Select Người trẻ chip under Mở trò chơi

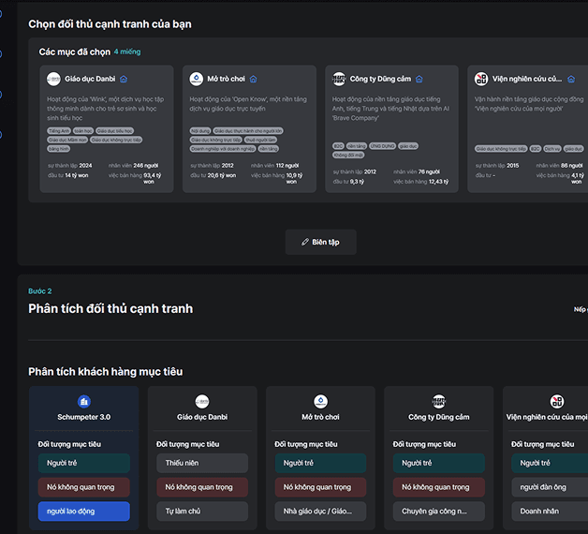(x=320, y=463)
